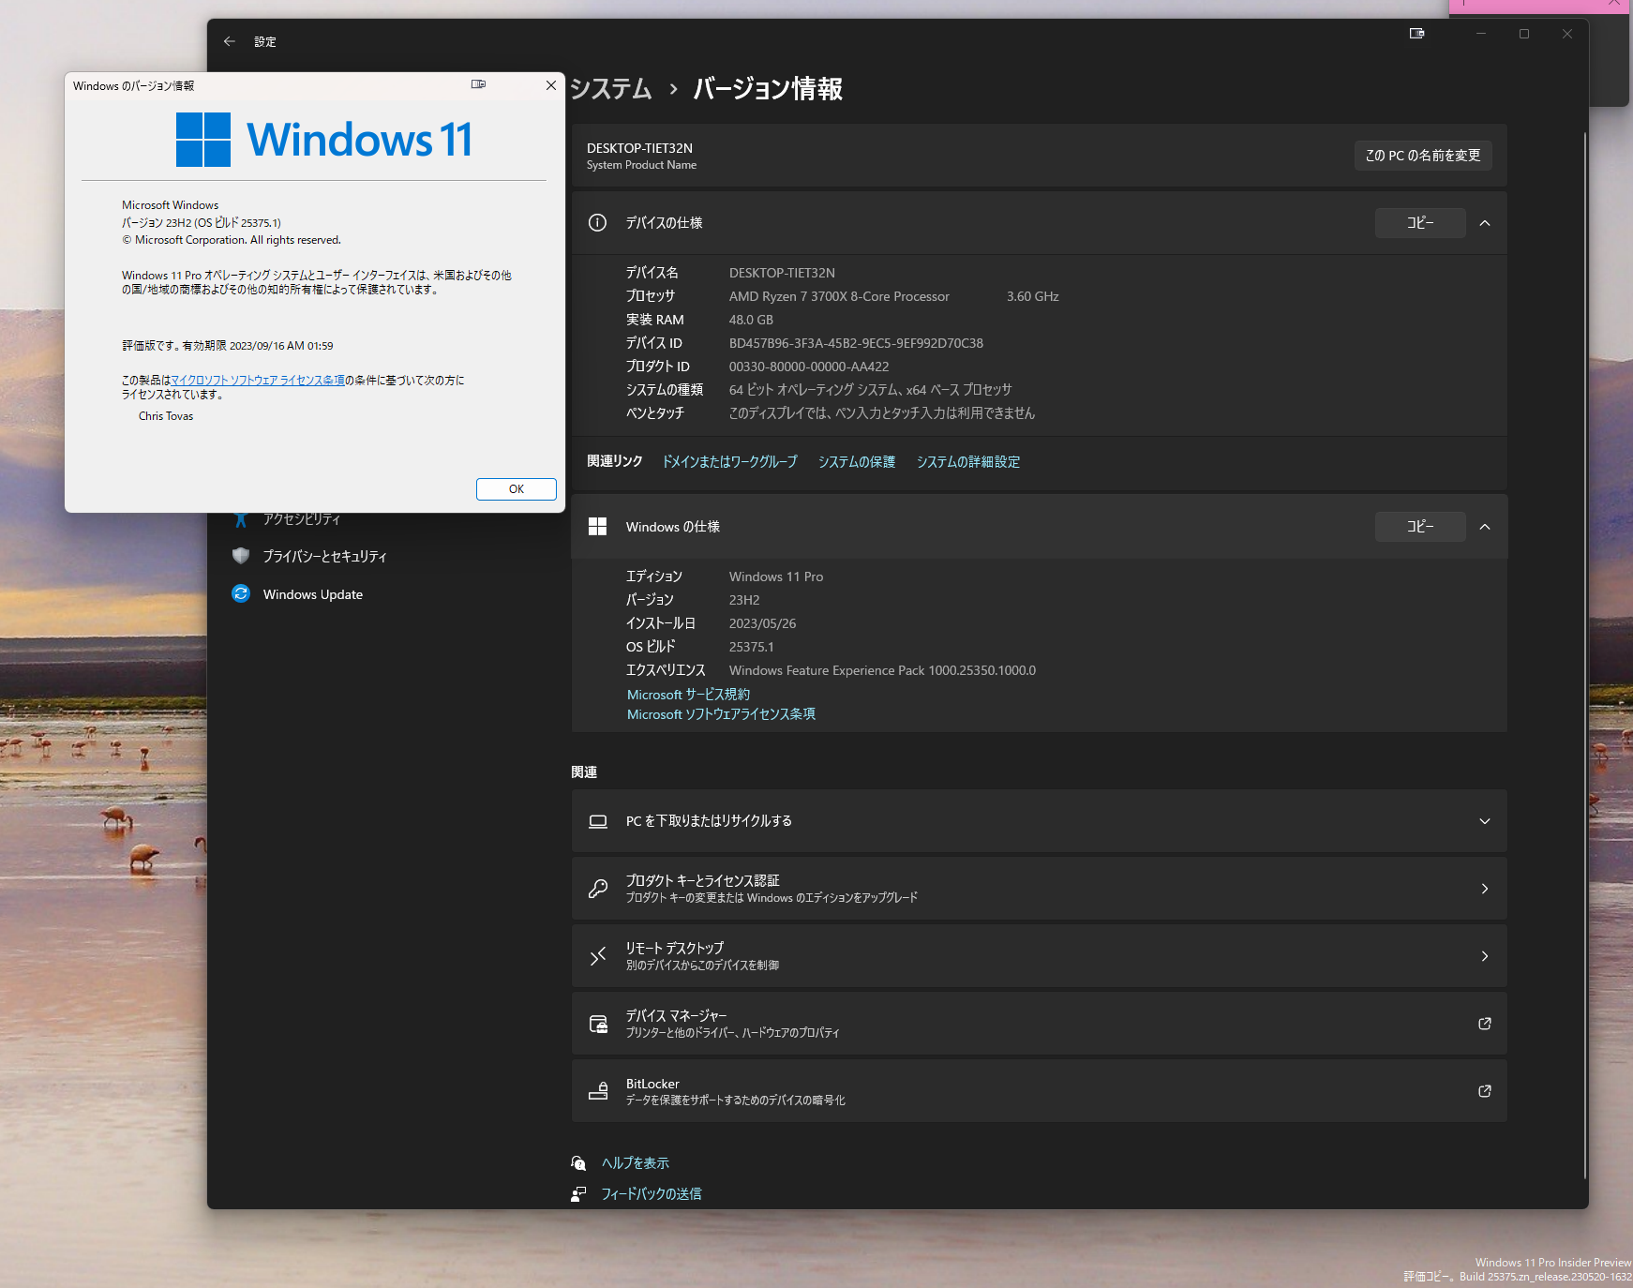Image resolution: width=1633 pixels, height=1288 pixels.
Task: Click Windows 11 Pro edition value
Action: [776, 577]
